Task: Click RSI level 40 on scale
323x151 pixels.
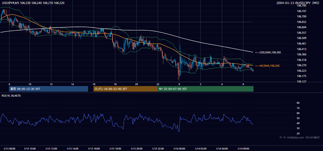Action: [298, 123]
